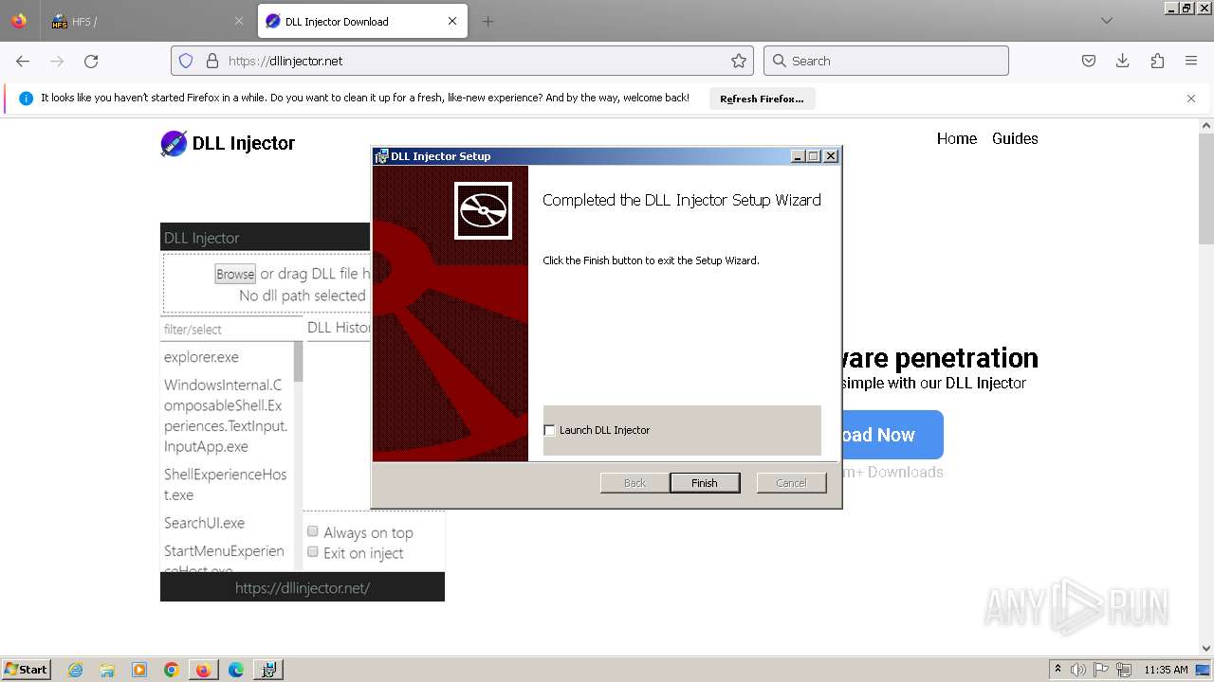Open the Firefox downloads panel

(x=1123, y=61)
